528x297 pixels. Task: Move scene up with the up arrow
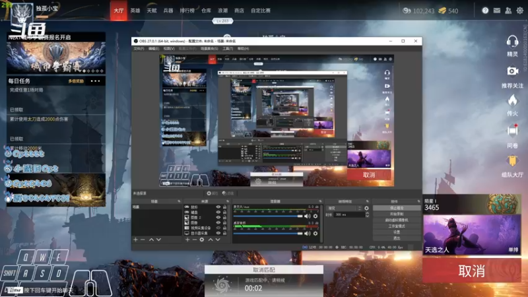(x=151, y=240)
